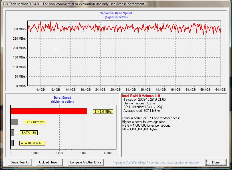
Task: Click the Sequential Read Speed heading
Action: 116,13
